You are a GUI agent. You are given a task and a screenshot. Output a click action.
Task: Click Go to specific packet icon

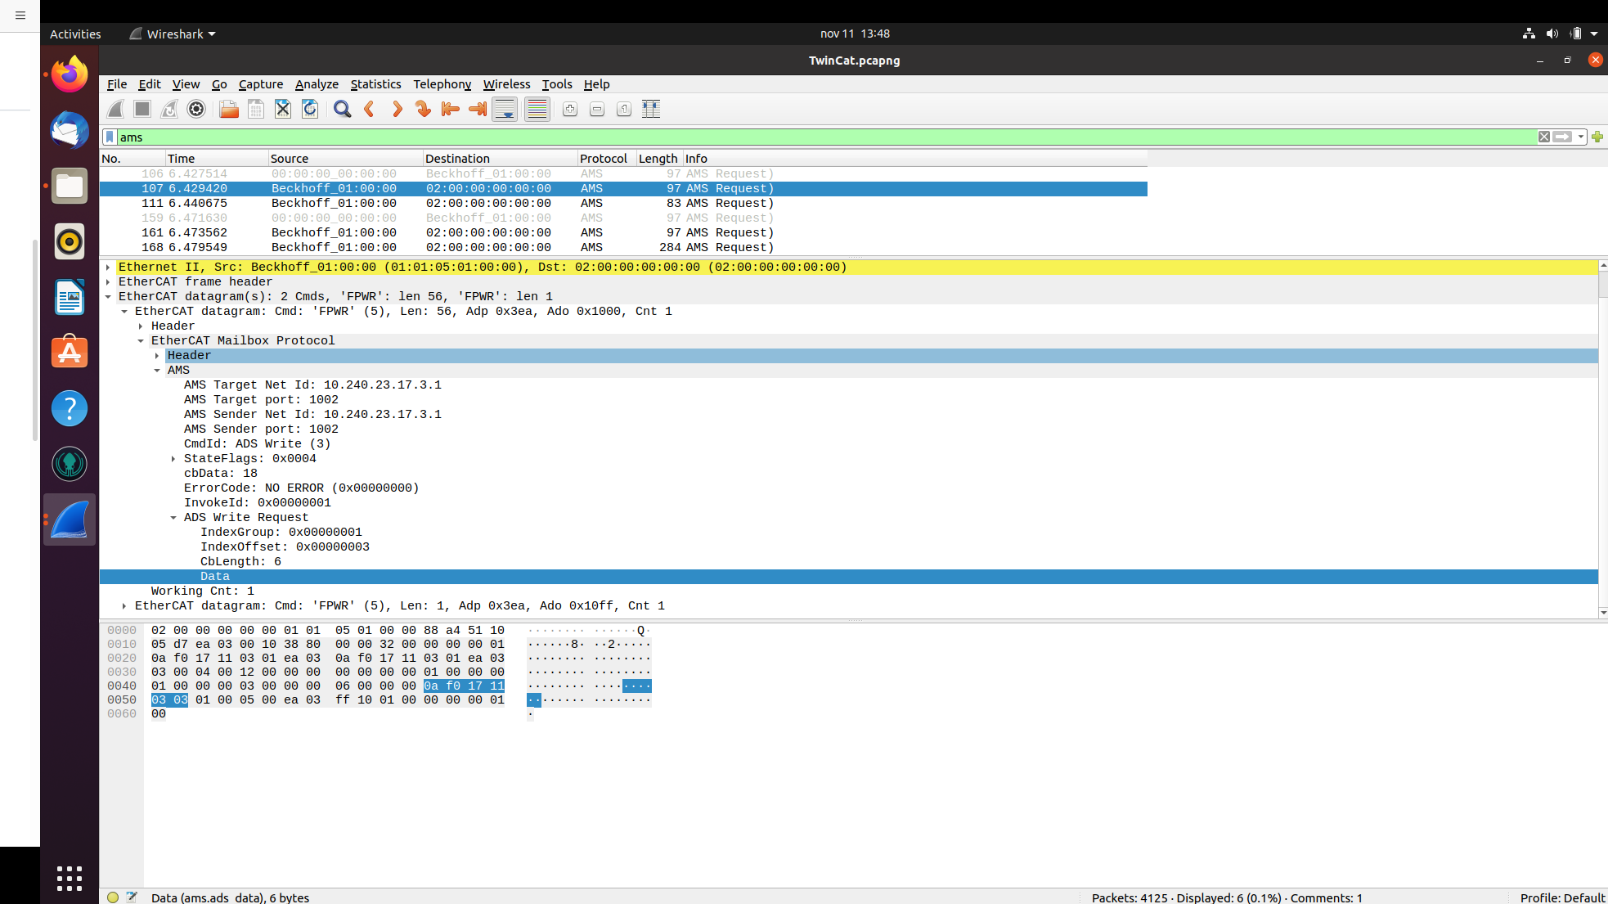[x=423, y=109]
